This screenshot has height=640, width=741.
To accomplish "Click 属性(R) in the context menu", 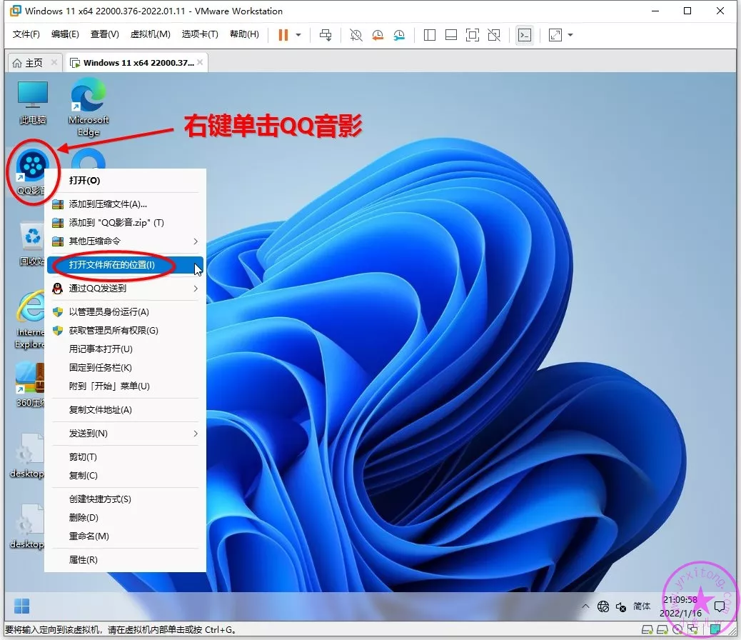I will tap(83, 560).
